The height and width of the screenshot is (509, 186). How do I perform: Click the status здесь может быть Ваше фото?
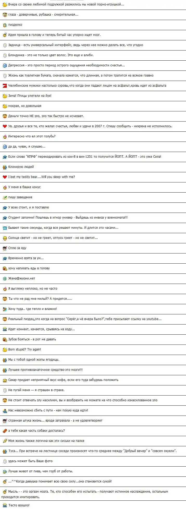click(x=30, y=461)
